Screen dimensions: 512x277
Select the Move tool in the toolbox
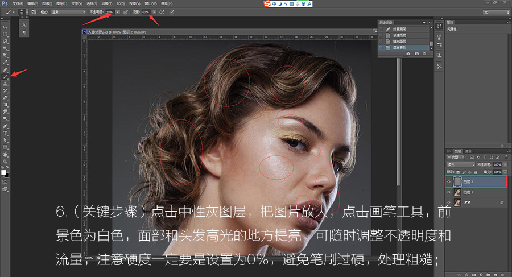point(5,27)
